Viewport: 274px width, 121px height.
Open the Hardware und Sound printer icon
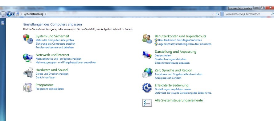point(28,73)
